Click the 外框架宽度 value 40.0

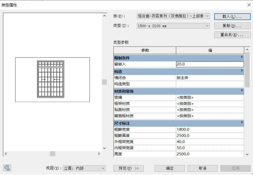tap(210, 142)
